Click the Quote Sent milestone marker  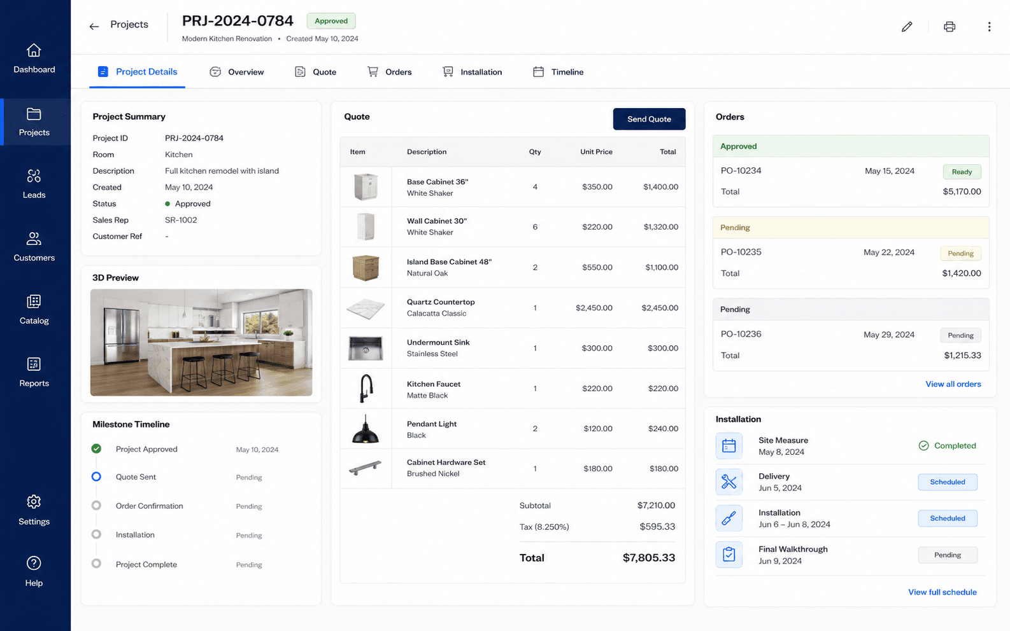[96, 477]
